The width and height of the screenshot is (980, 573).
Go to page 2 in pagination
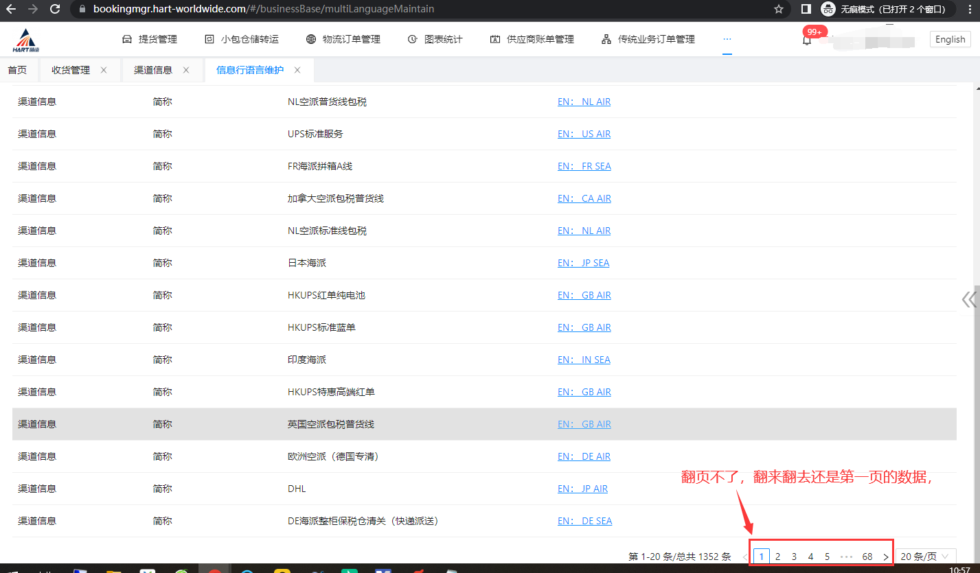pos(777,557)
